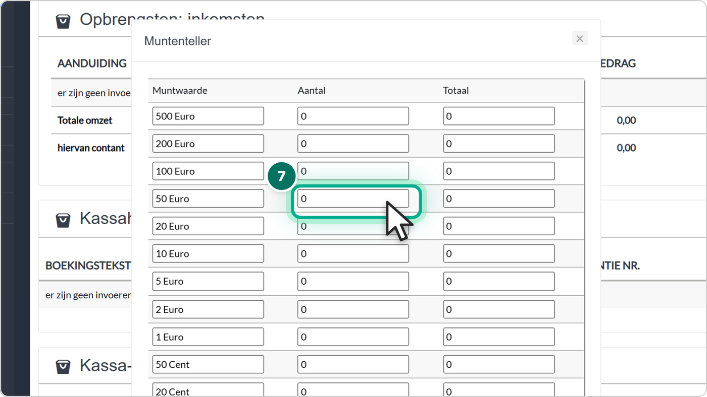Click the Totaal field for 5 Euro
707x397 pixels.
pos(499,281)
